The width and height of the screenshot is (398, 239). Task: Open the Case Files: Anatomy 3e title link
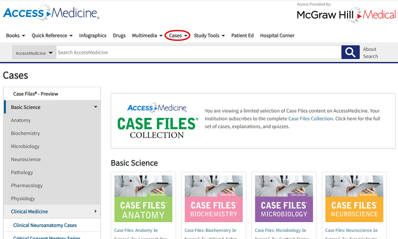136,230
